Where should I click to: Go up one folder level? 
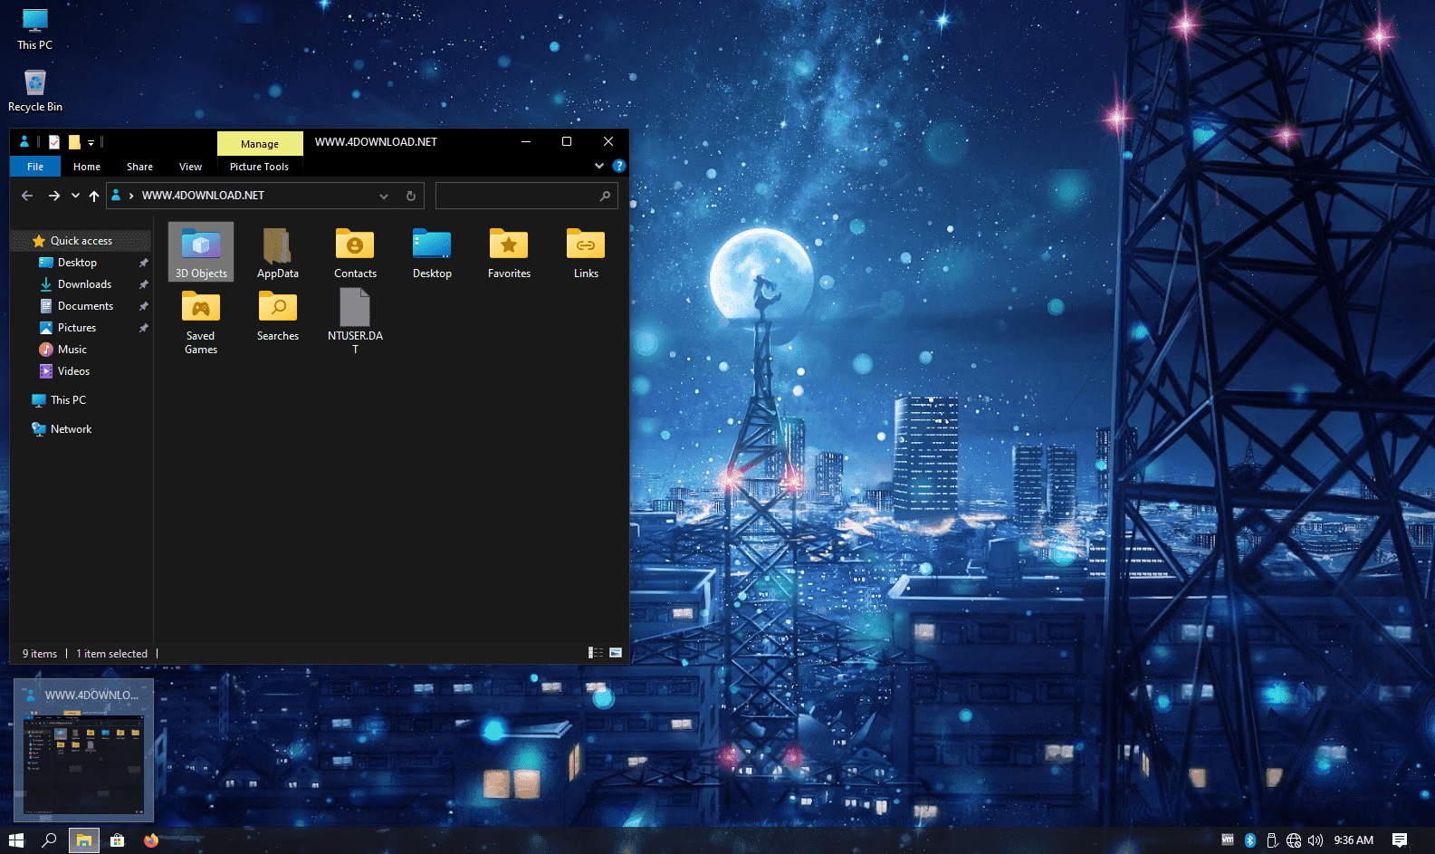(94, 196)
